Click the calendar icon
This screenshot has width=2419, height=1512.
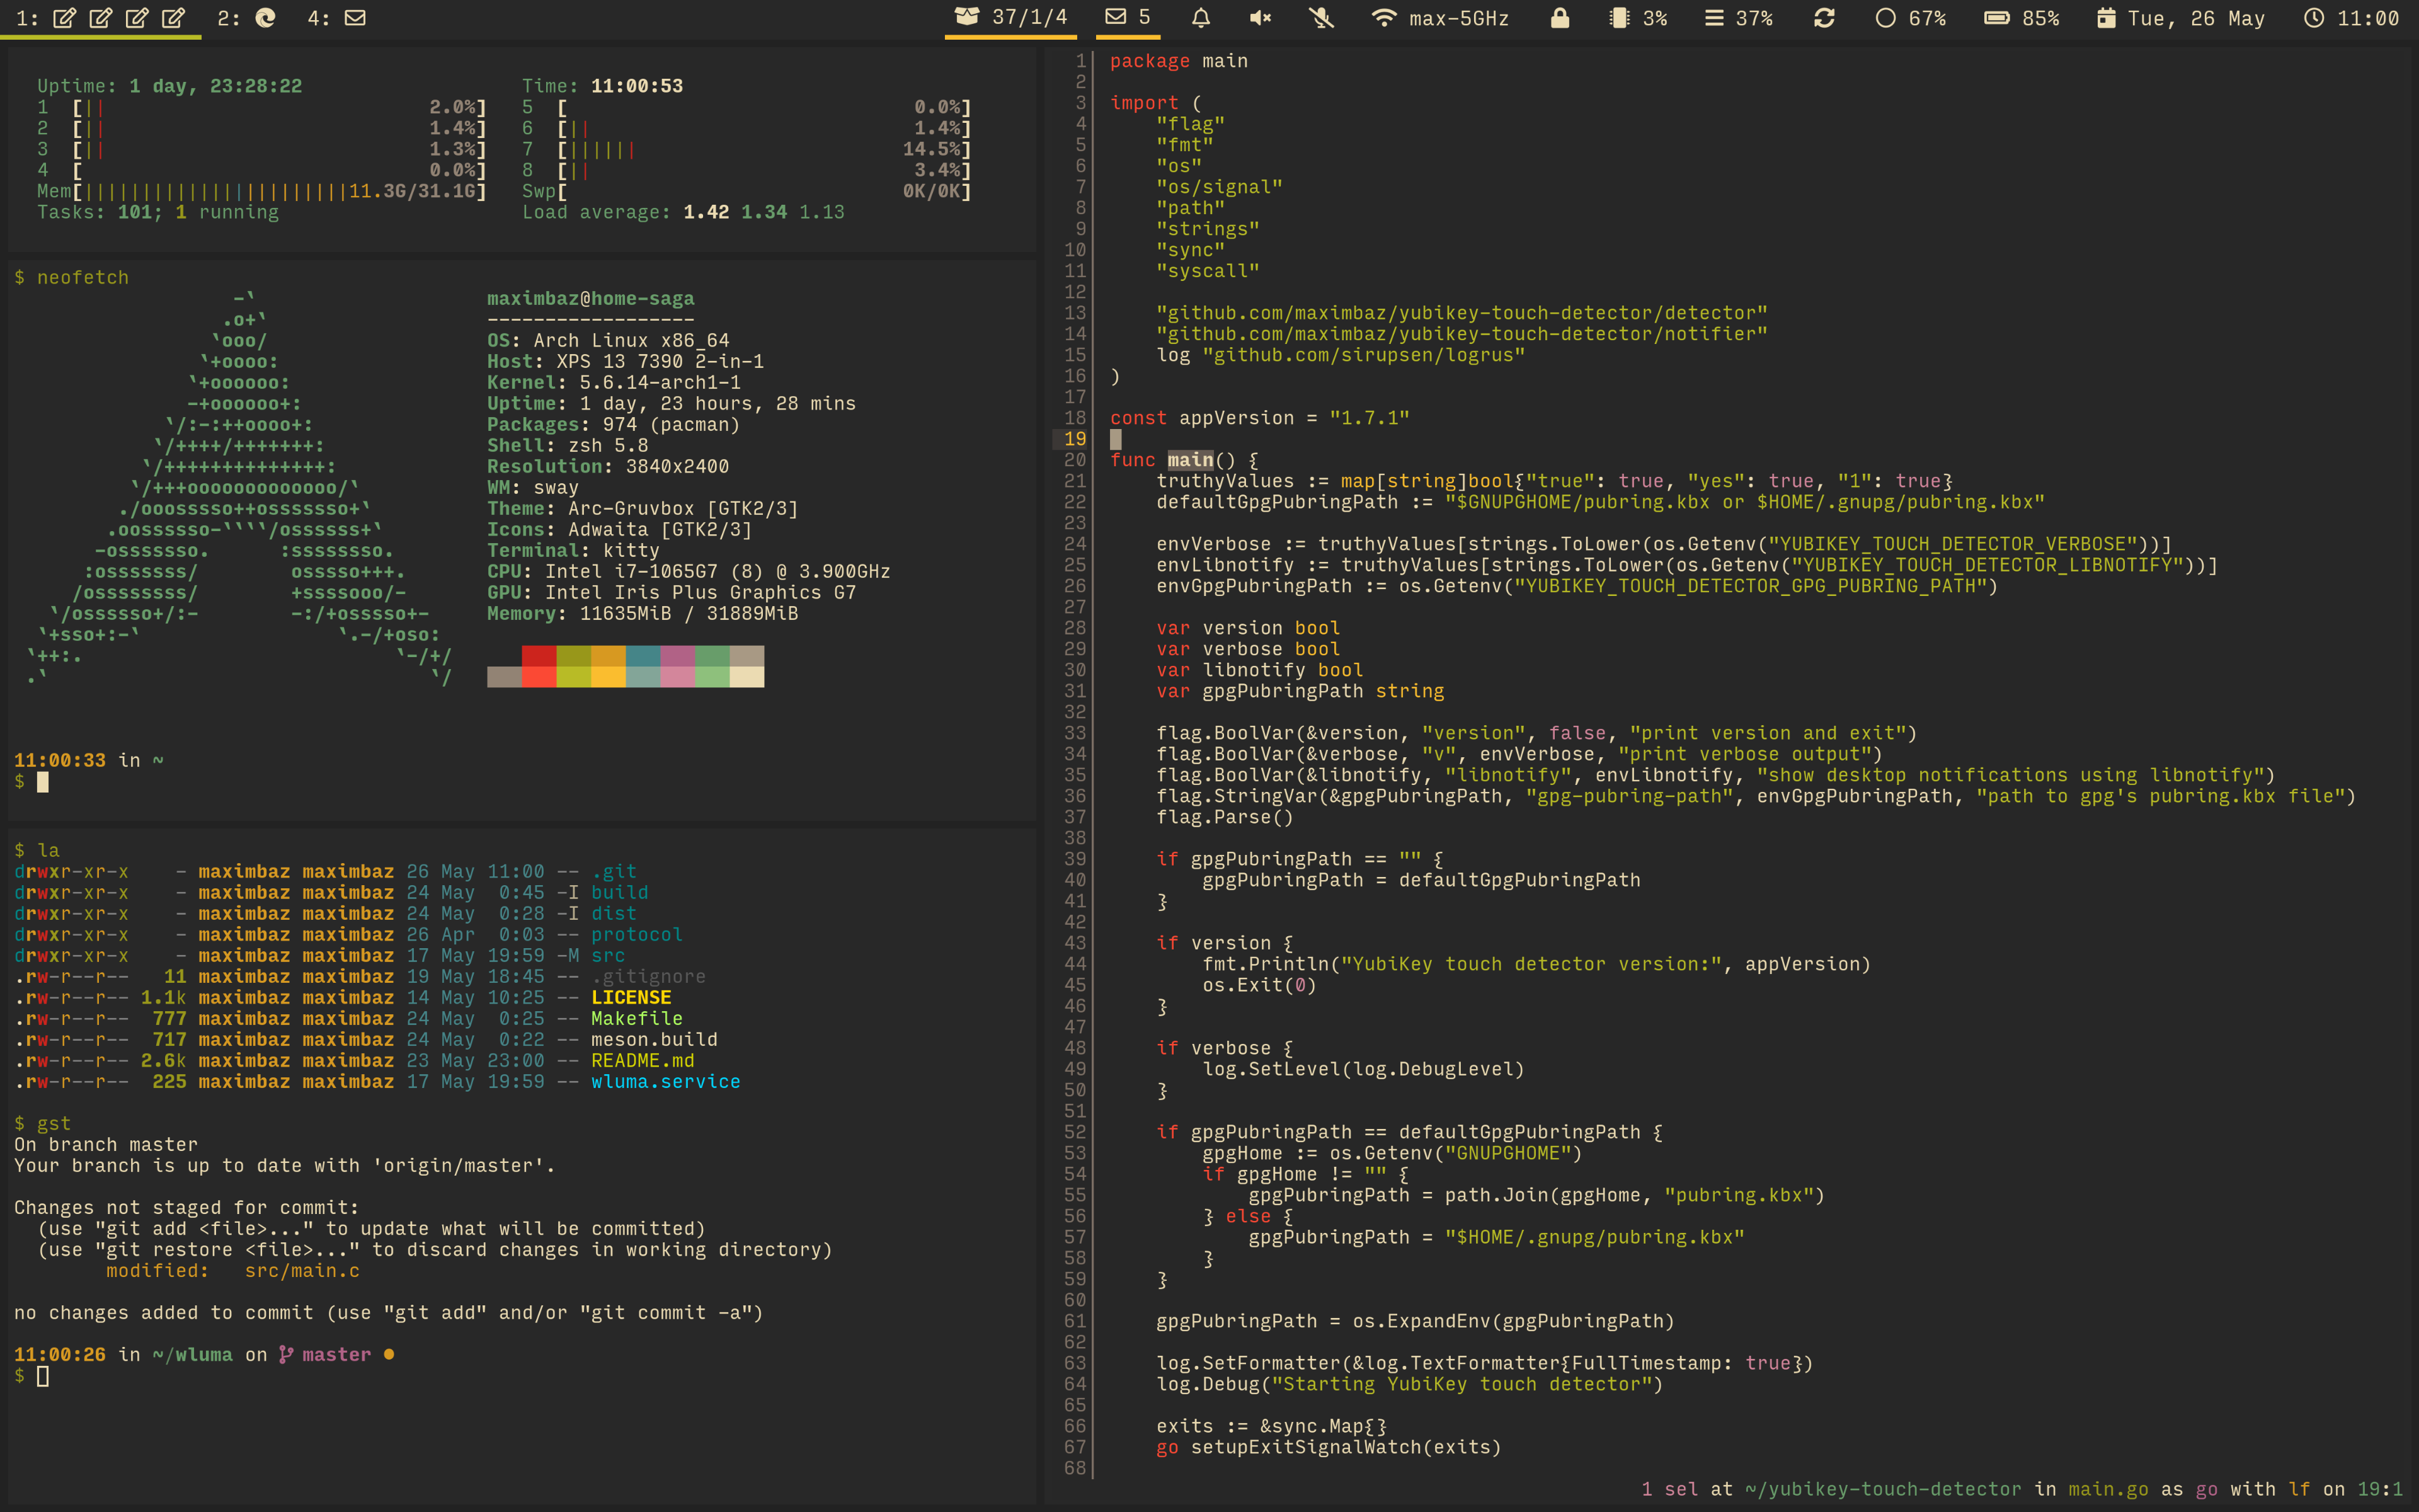tap(2106, 18)
